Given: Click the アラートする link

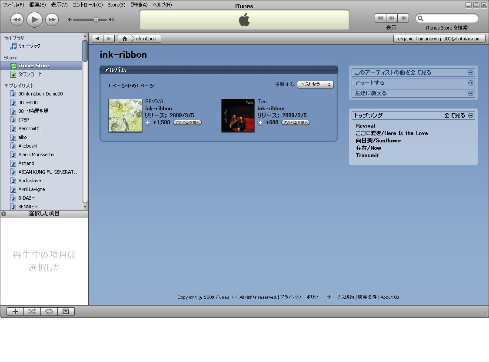Looking at the screenshot, I should pyautogui.click(x=413, y=83).
